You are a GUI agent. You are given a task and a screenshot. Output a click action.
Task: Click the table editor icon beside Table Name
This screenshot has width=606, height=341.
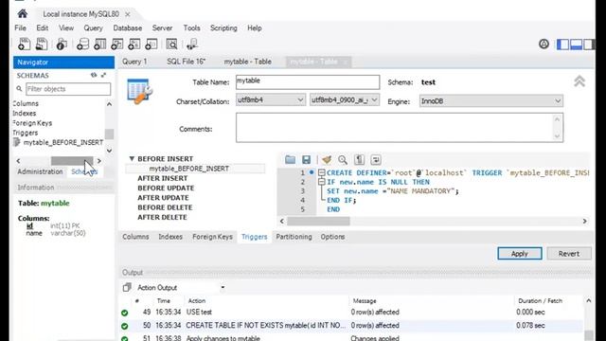pyautogui.click(x=139, y=91)
